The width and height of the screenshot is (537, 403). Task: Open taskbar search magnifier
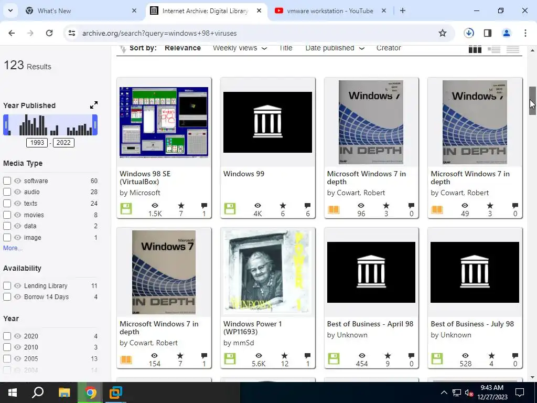(x=38, y=393)
